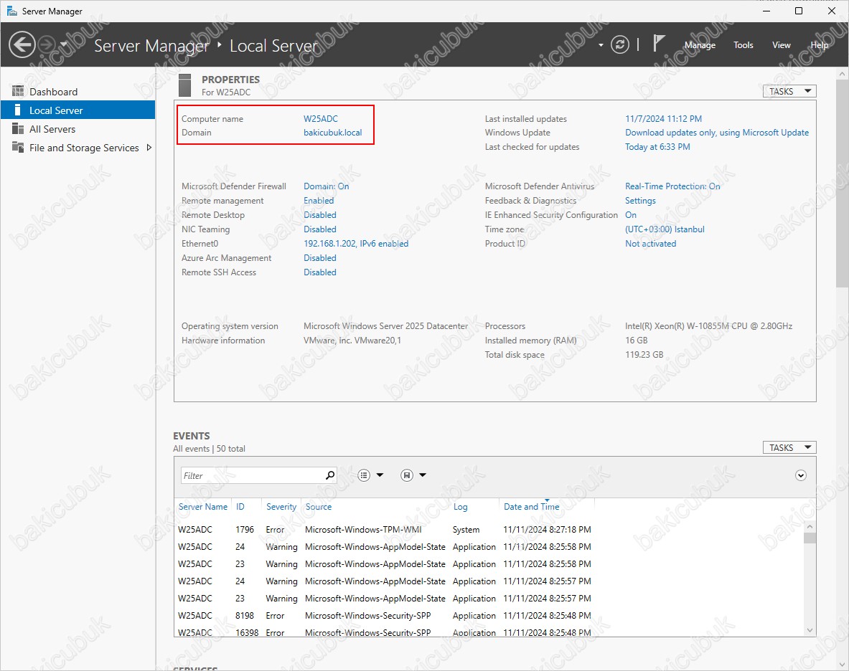Sort events by the ID column header
The height and width of the screenshot is (671, 849).
coord(240,507)
